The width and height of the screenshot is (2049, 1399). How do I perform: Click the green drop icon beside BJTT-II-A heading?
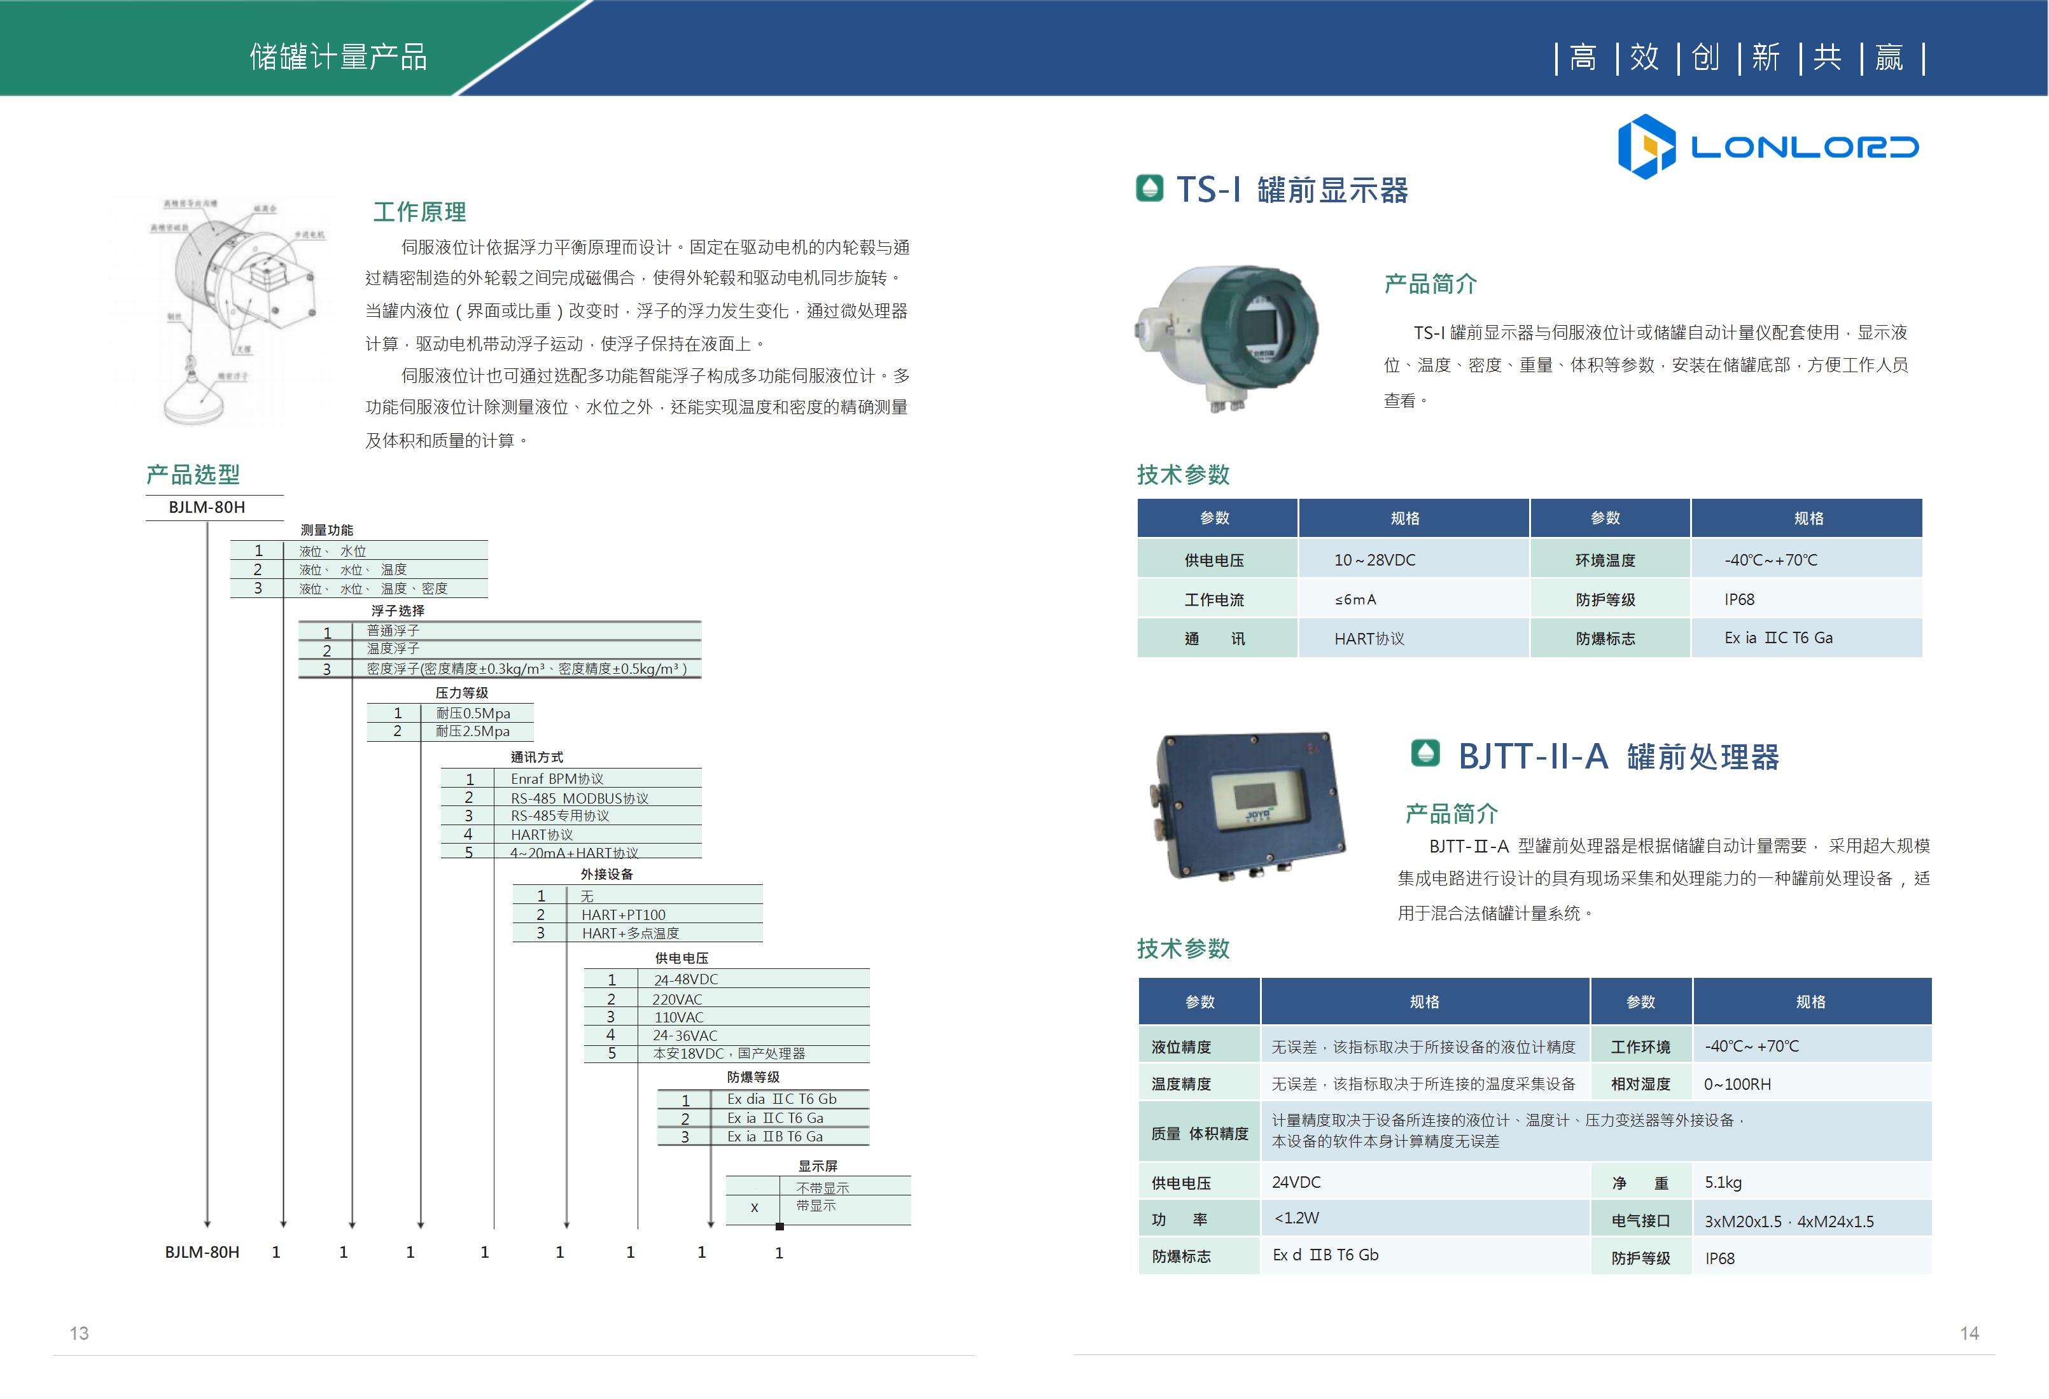point(1425,753)
